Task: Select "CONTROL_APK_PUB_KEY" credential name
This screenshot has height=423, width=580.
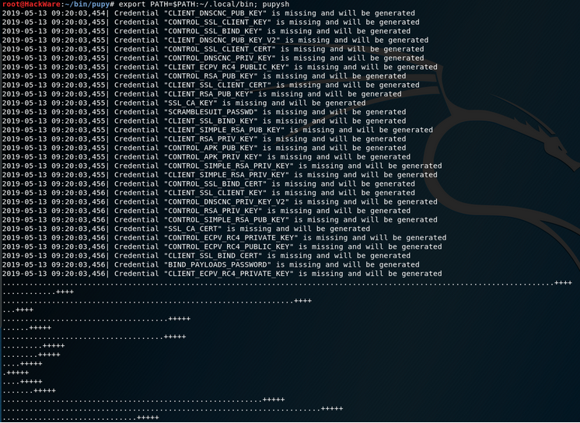Action: click(x=211, y=148)
